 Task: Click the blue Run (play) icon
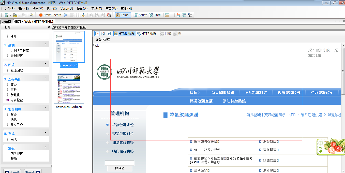(66, 15)
